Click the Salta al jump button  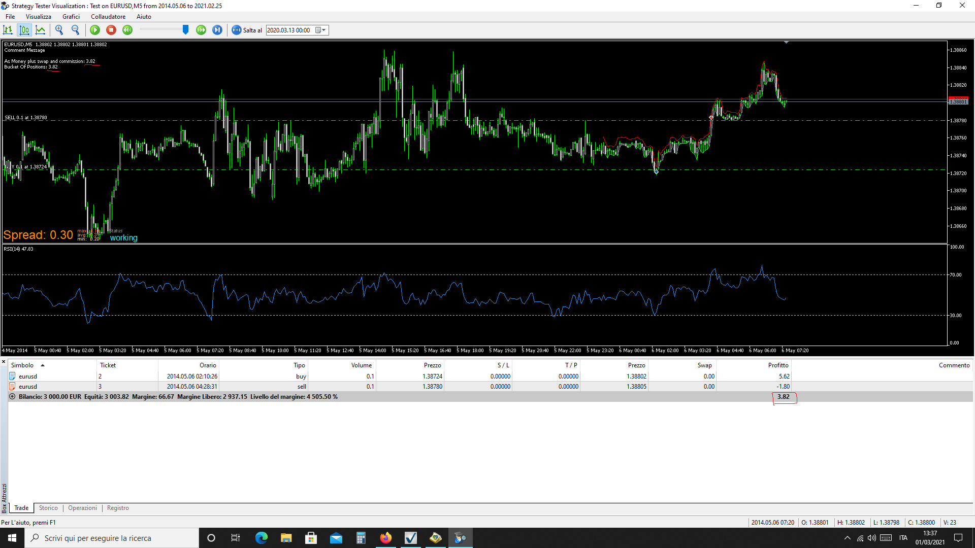[x=247, y=30]
